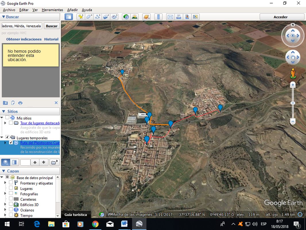Save image toolbar icon
Image resolution: width=306 pixels, height=230 pixels.
pyautogui.click(x=187, y=17)
